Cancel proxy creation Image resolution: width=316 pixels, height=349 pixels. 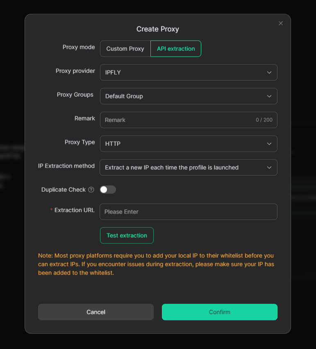96,312
